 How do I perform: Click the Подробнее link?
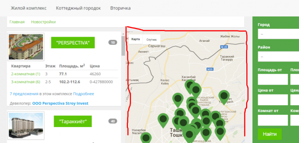pyautogui.click(x=83, y=94)
